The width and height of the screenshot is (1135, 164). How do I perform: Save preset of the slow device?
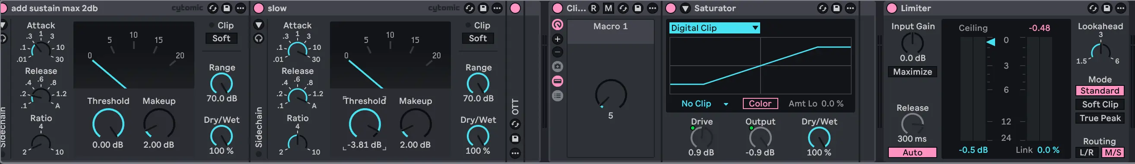coord(483,8)
